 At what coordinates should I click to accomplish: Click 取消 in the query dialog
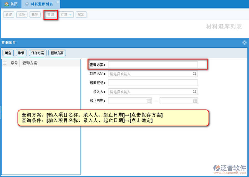pyautogui.click(x=21, y=53)
